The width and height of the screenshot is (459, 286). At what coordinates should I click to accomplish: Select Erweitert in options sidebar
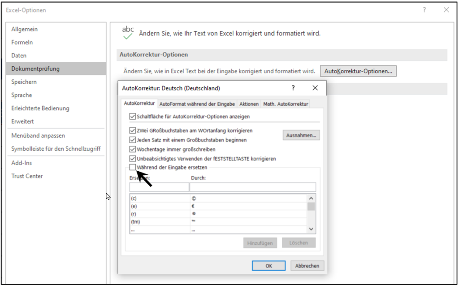coord(56,121)
